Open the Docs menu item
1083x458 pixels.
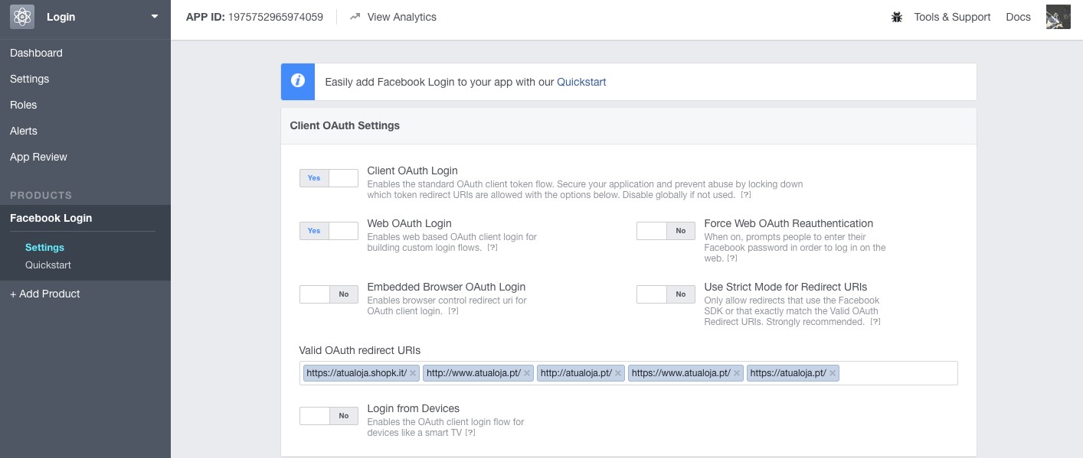pos(1018,17)
